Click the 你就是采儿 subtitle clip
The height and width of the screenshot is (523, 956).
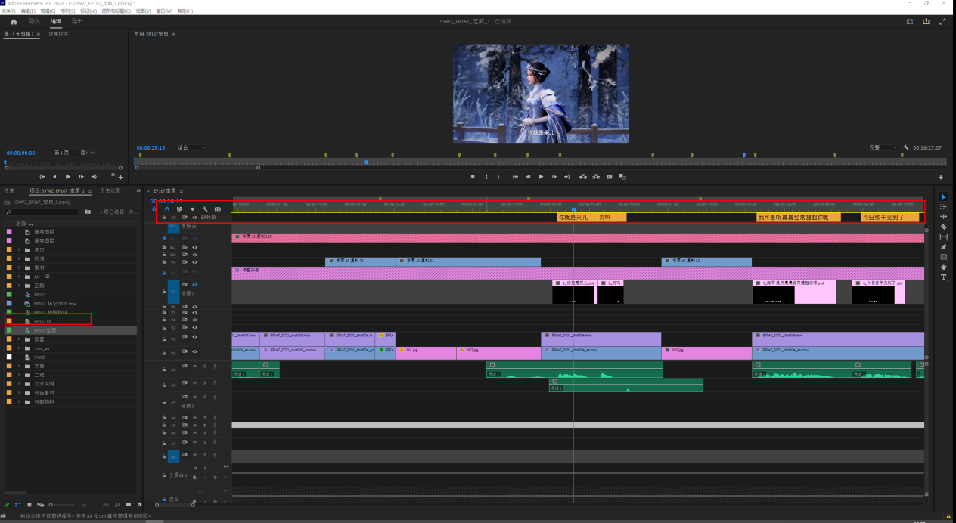tap(575, 218)
